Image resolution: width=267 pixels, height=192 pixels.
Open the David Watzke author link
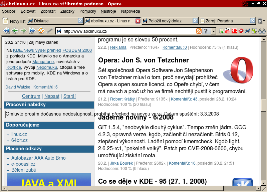click(18, 87)
